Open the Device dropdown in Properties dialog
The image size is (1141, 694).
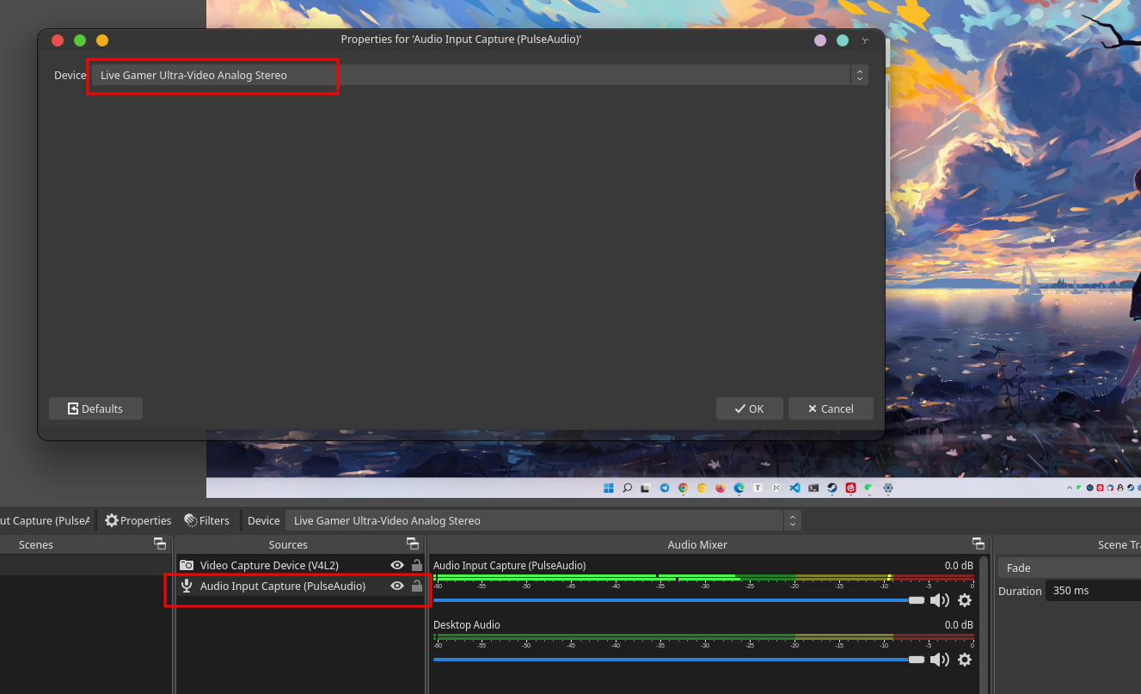pyautogui.click(x=480, y=75)
